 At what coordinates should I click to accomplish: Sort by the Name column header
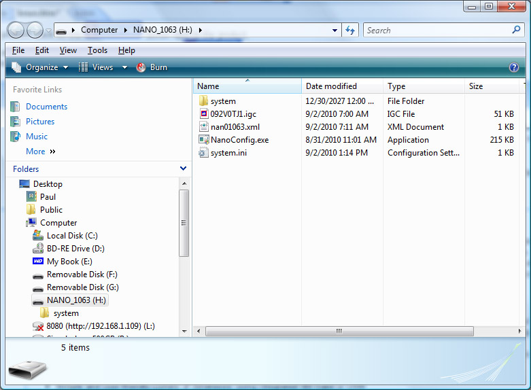coord(247,86)
